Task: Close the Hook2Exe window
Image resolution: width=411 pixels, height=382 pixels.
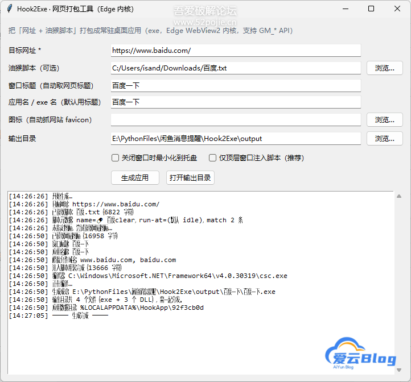Action: [x=397, y=9]
